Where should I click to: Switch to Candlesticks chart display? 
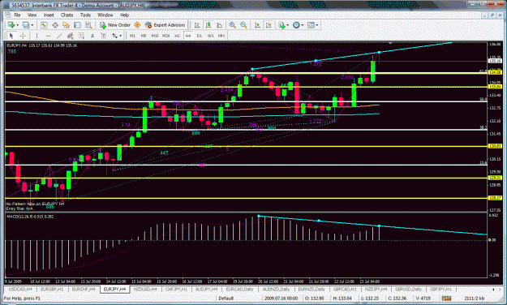208,25
